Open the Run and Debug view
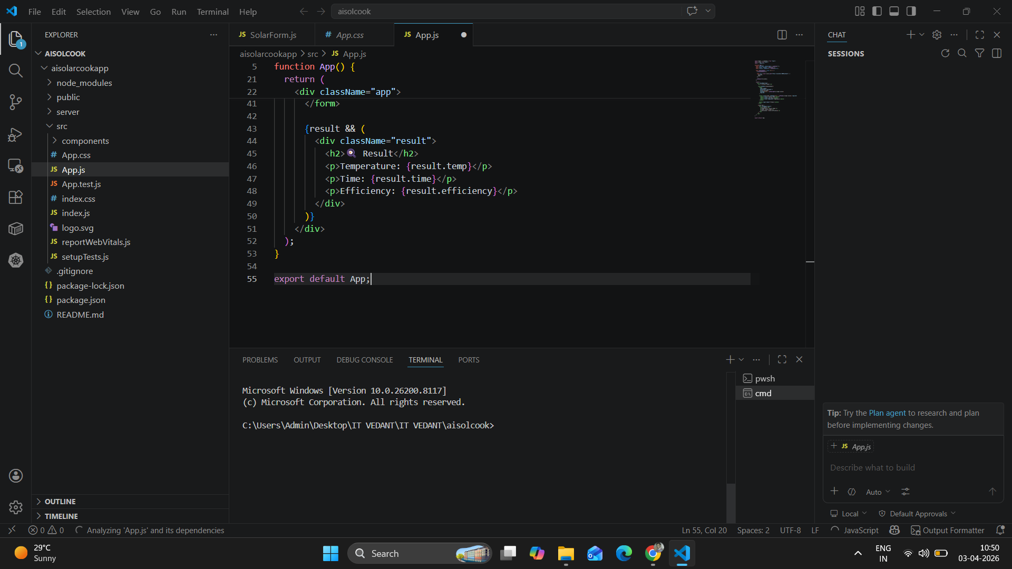1012x569 pixels. coord(15,134)
